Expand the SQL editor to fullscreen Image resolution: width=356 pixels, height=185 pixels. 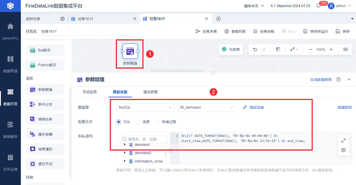(343, 140)
